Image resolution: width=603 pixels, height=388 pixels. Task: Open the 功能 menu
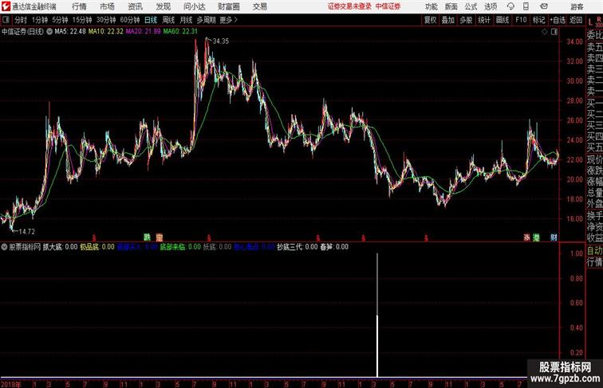431,6
